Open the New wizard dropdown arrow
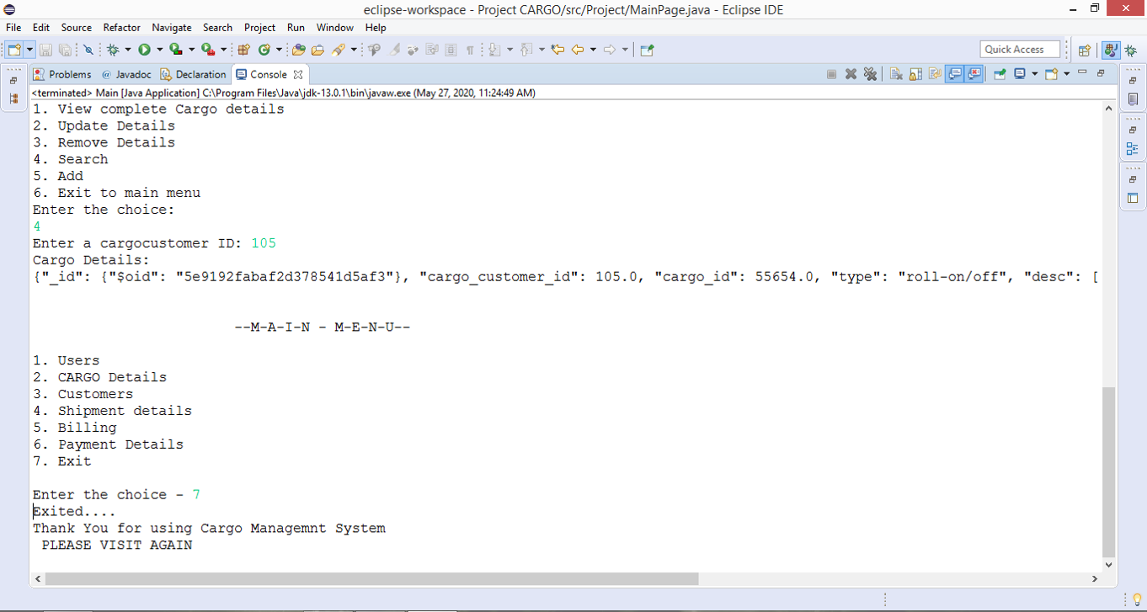This screenshot has width=1147, height=612. 30,50
